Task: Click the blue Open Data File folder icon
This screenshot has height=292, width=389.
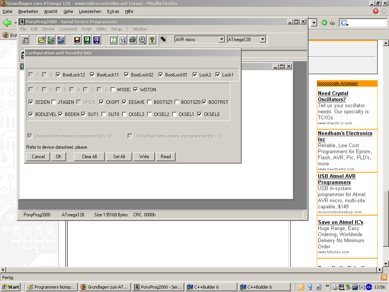Action: click(61, 40)
